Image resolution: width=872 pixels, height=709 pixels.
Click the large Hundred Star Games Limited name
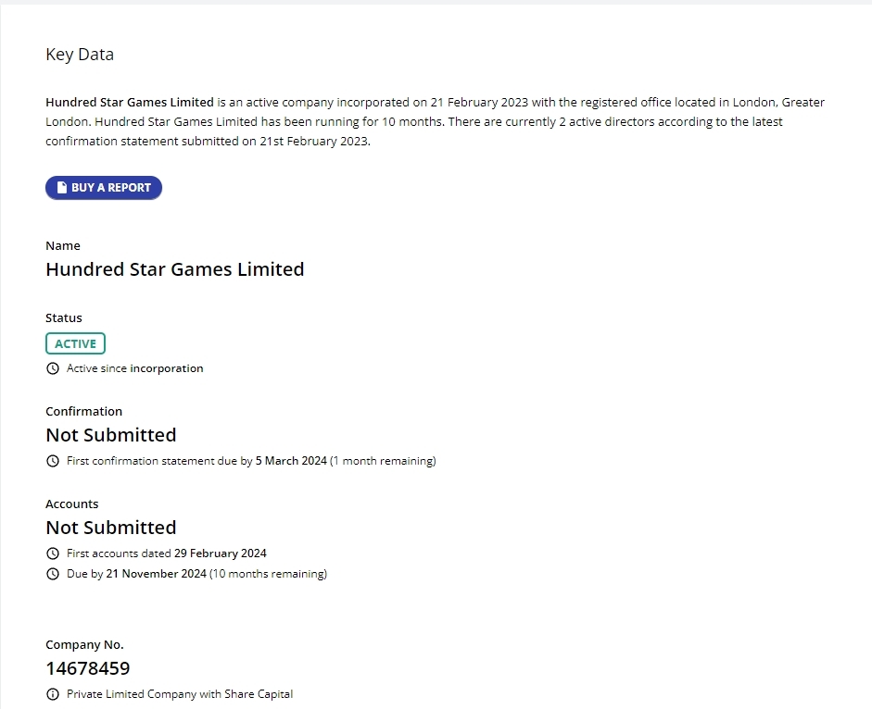pos(174,269)
